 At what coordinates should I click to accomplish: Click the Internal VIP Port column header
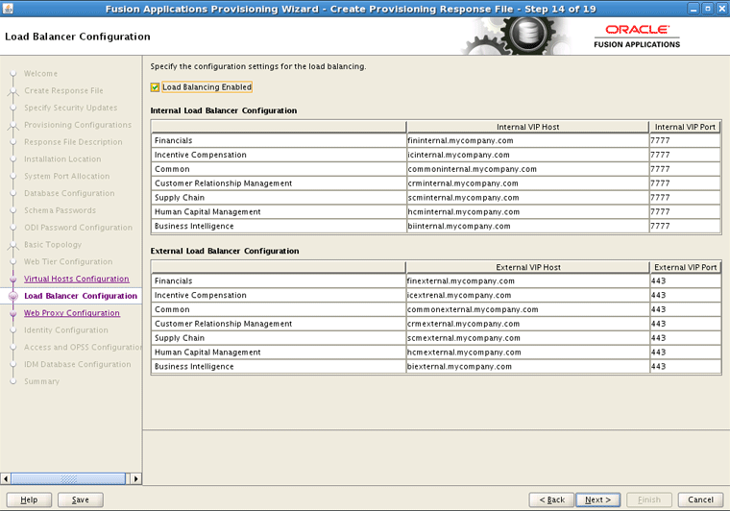tap(685, 127)
